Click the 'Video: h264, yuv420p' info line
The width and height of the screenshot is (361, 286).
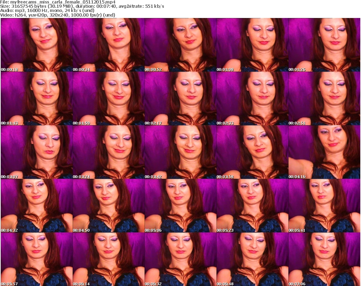click(x=57, y=15)
